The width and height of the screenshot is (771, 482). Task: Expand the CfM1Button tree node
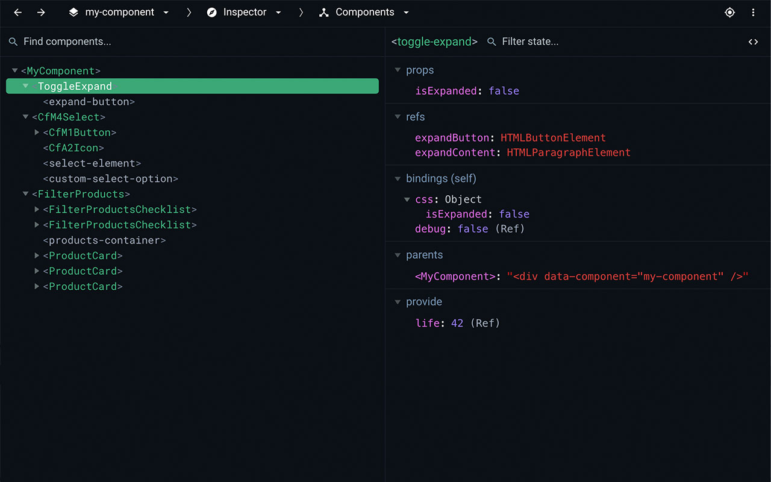[37, 132]
